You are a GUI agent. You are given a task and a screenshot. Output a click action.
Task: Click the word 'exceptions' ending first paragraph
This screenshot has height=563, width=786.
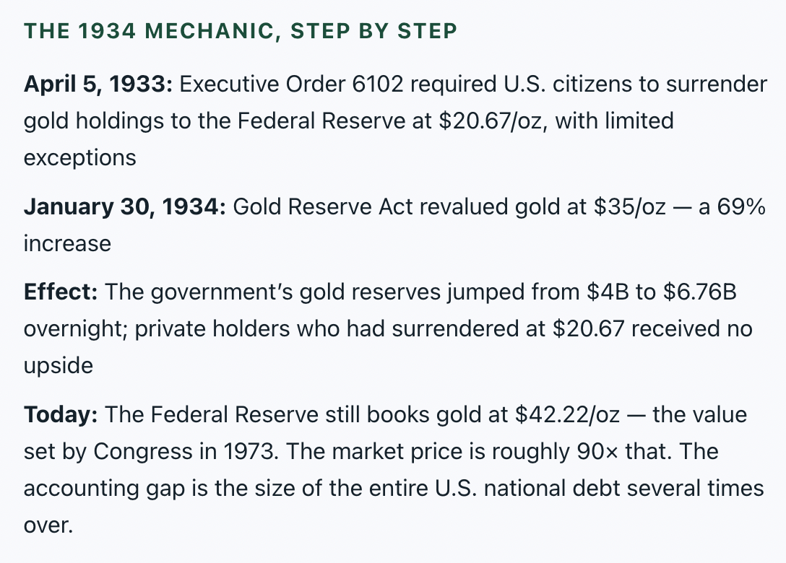79,158
